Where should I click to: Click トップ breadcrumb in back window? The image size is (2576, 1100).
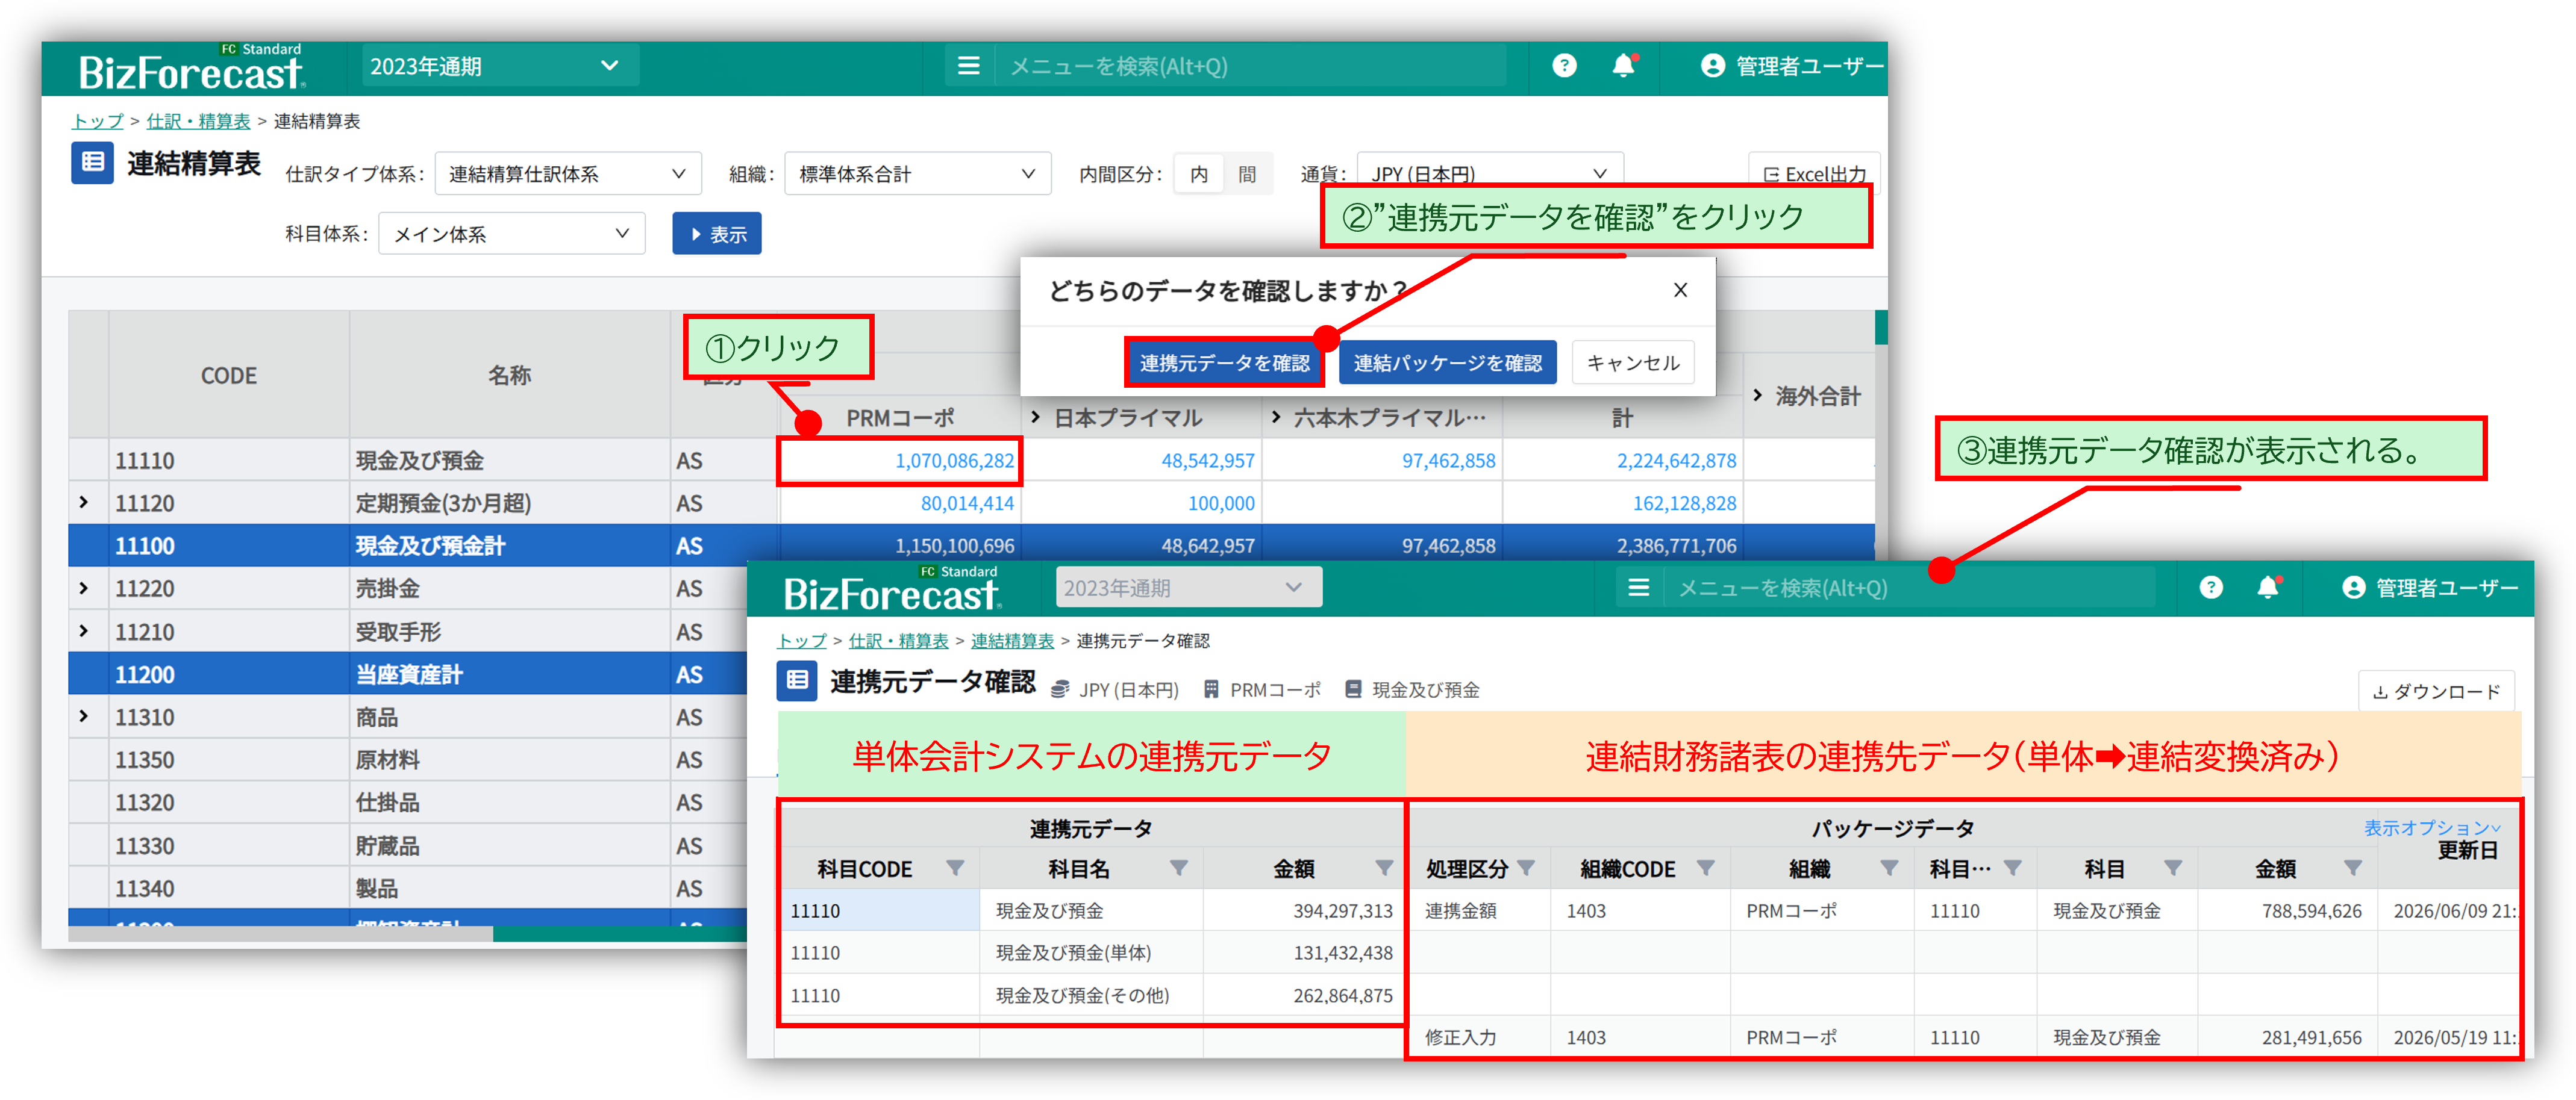coord(97,121)
